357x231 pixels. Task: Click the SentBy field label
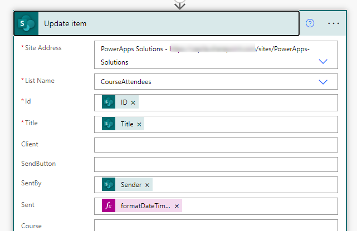pos(31,183)
